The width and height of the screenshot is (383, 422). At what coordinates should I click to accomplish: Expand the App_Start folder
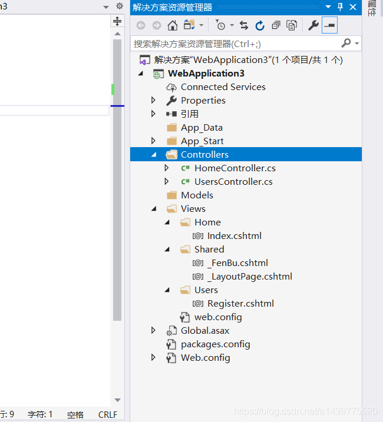click(153, 141)
